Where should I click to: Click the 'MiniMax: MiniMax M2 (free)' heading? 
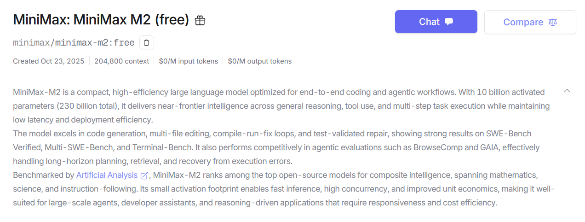101,20
